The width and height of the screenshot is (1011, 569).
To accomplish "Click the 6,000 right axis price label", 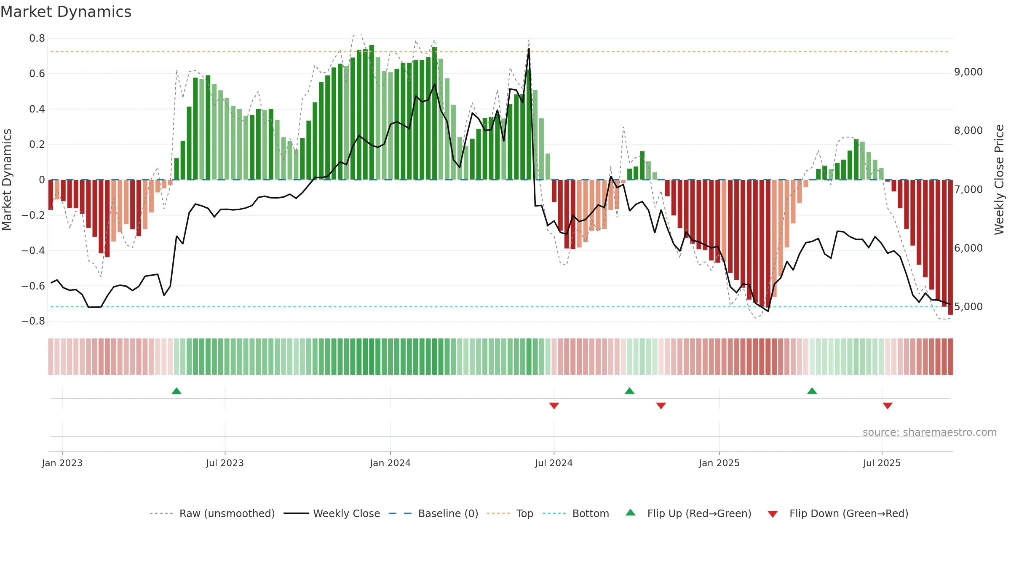I will coord(968,248).
